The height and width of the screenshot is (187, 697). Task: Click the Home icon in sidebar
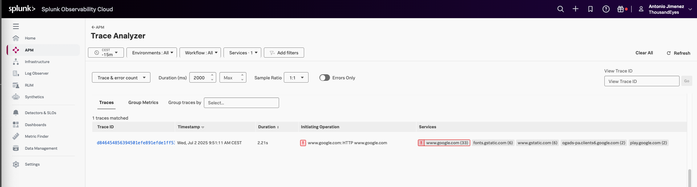(x=16, y=38)
